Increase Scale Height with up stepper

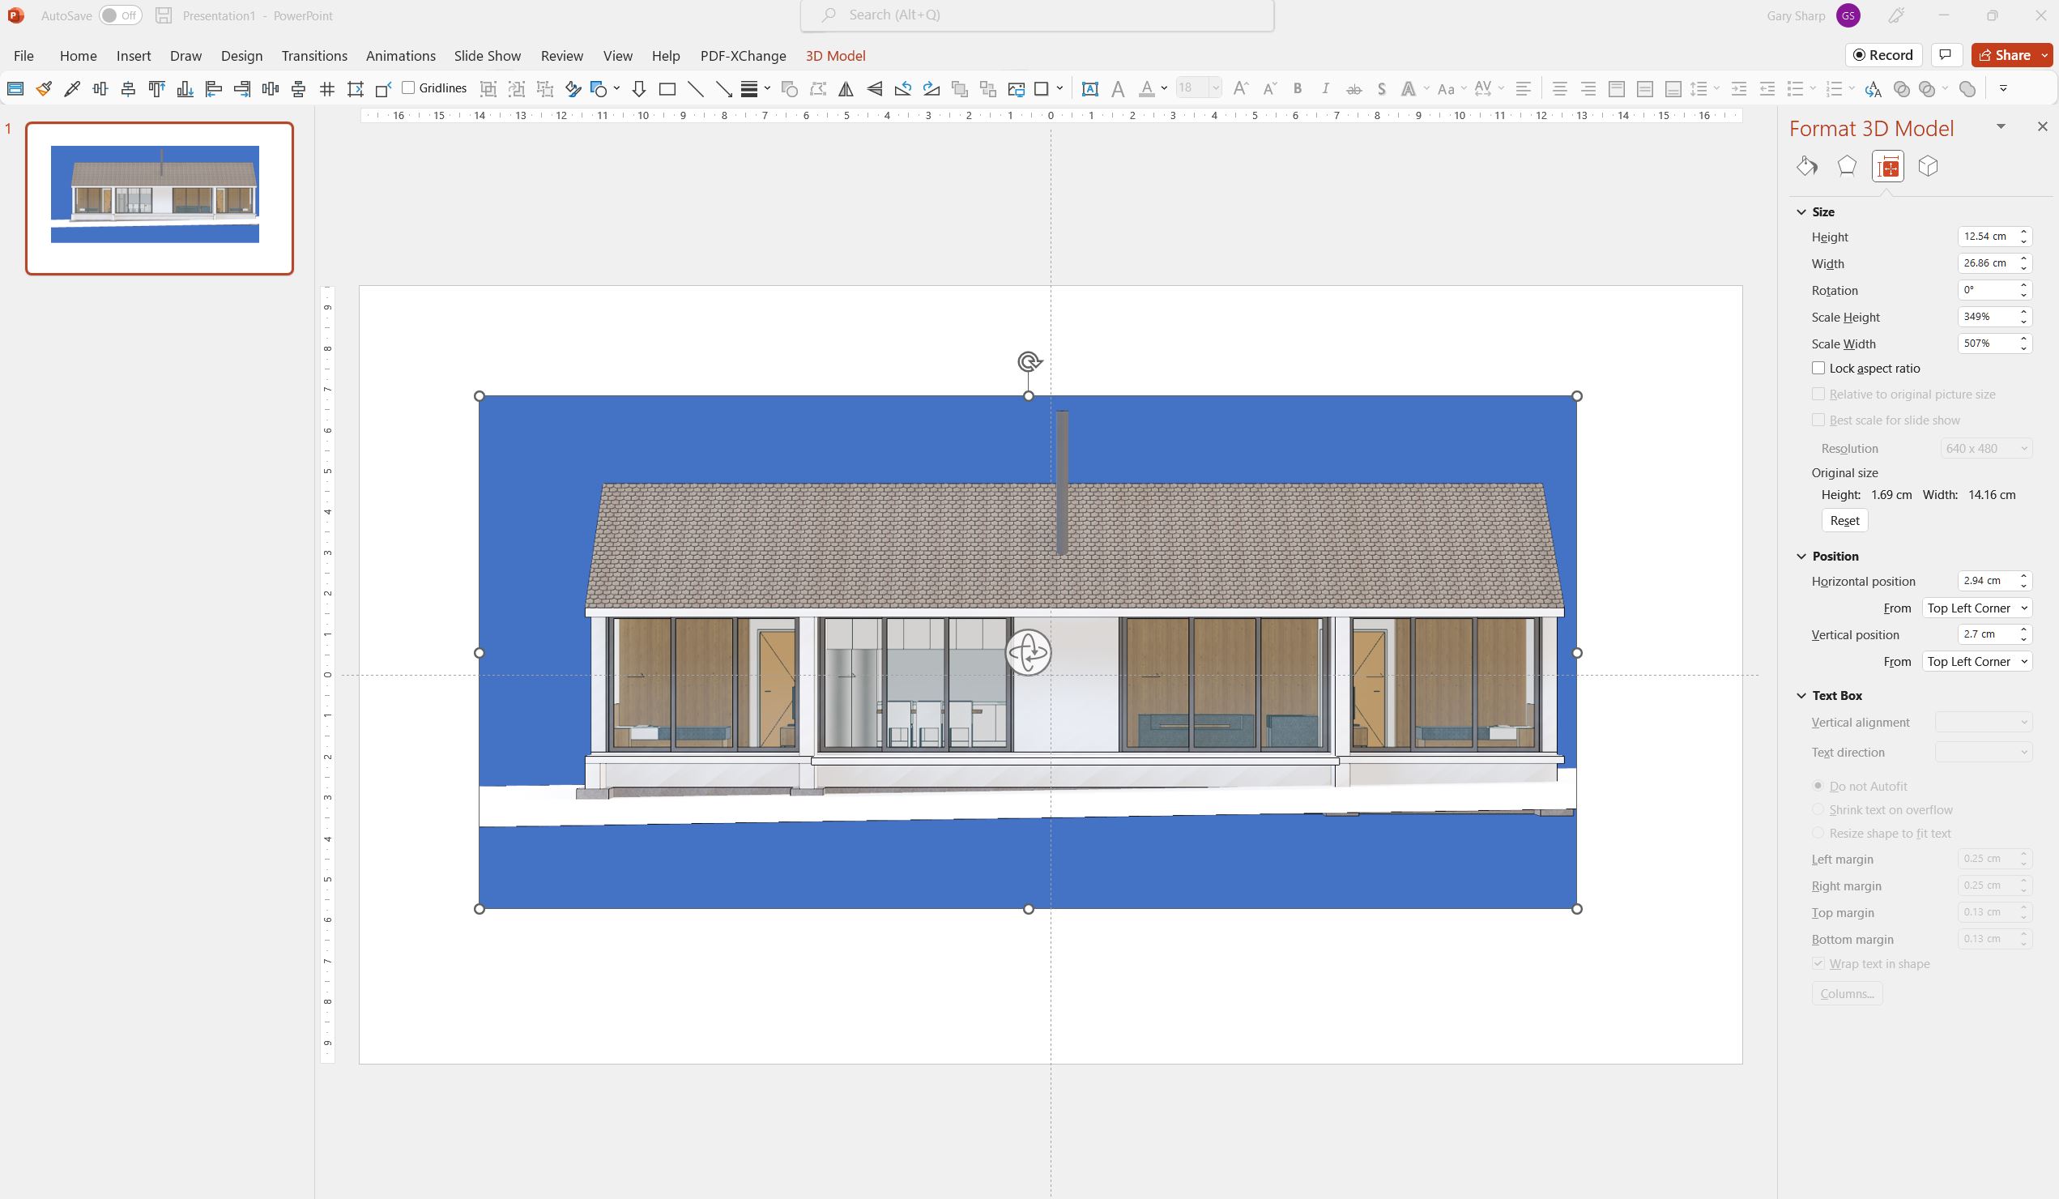tap(2024, 312)
